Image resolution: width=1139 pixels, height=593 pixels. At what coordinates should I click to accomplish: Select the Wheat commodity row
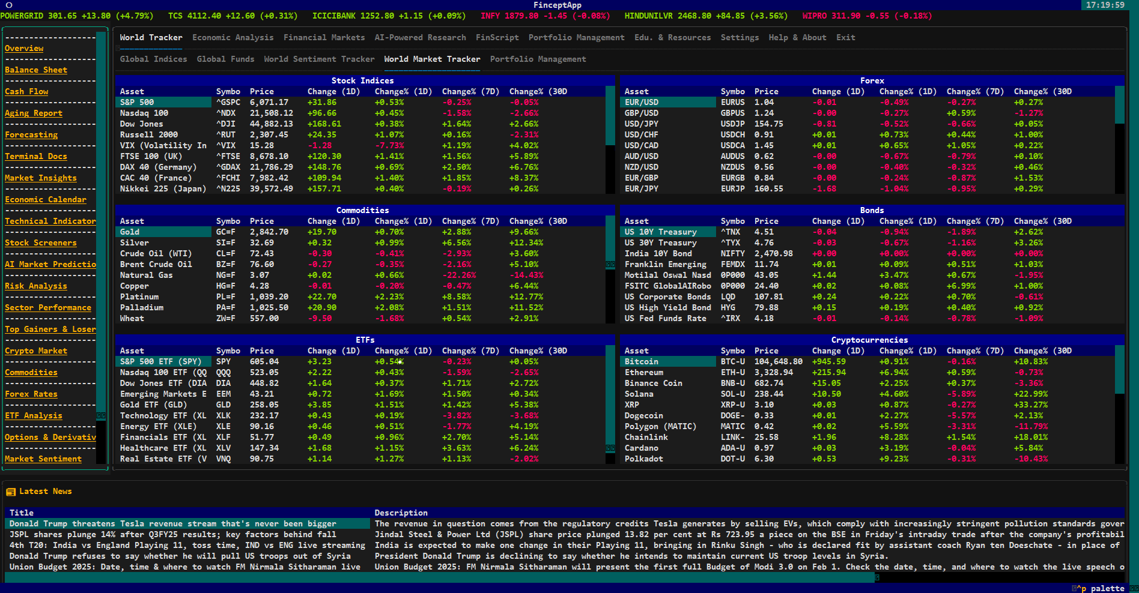tap(360, 318)
